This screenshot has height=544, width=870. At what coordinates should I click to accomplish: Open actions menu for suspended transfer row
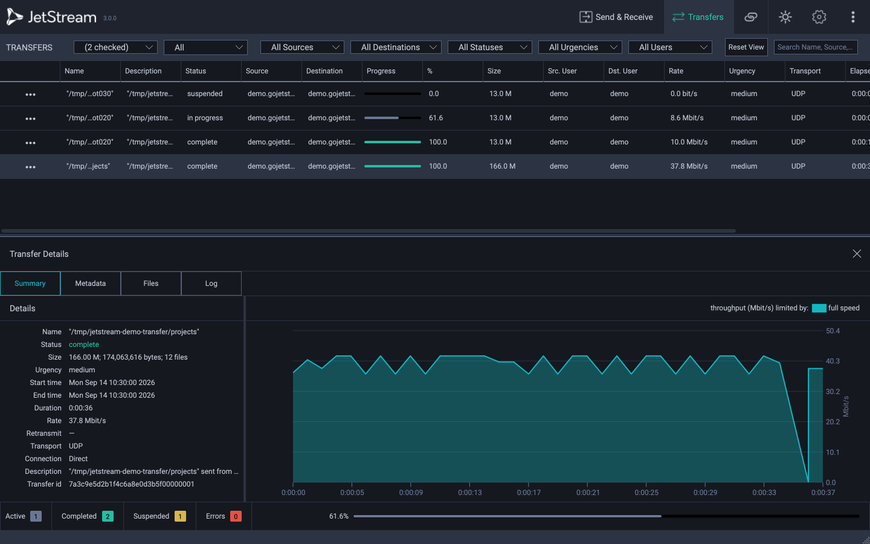pyautogui.click(x=30, y=94)
